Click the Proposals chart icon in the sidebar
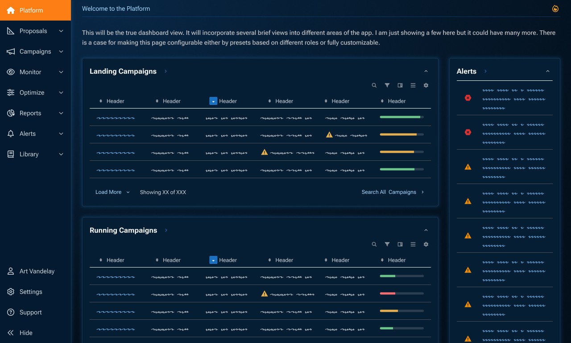571x343 pixels. (x=11, y=31)
